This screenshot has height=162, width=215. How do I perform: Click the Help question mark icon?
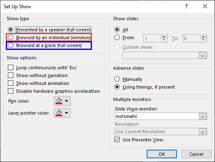186,6
